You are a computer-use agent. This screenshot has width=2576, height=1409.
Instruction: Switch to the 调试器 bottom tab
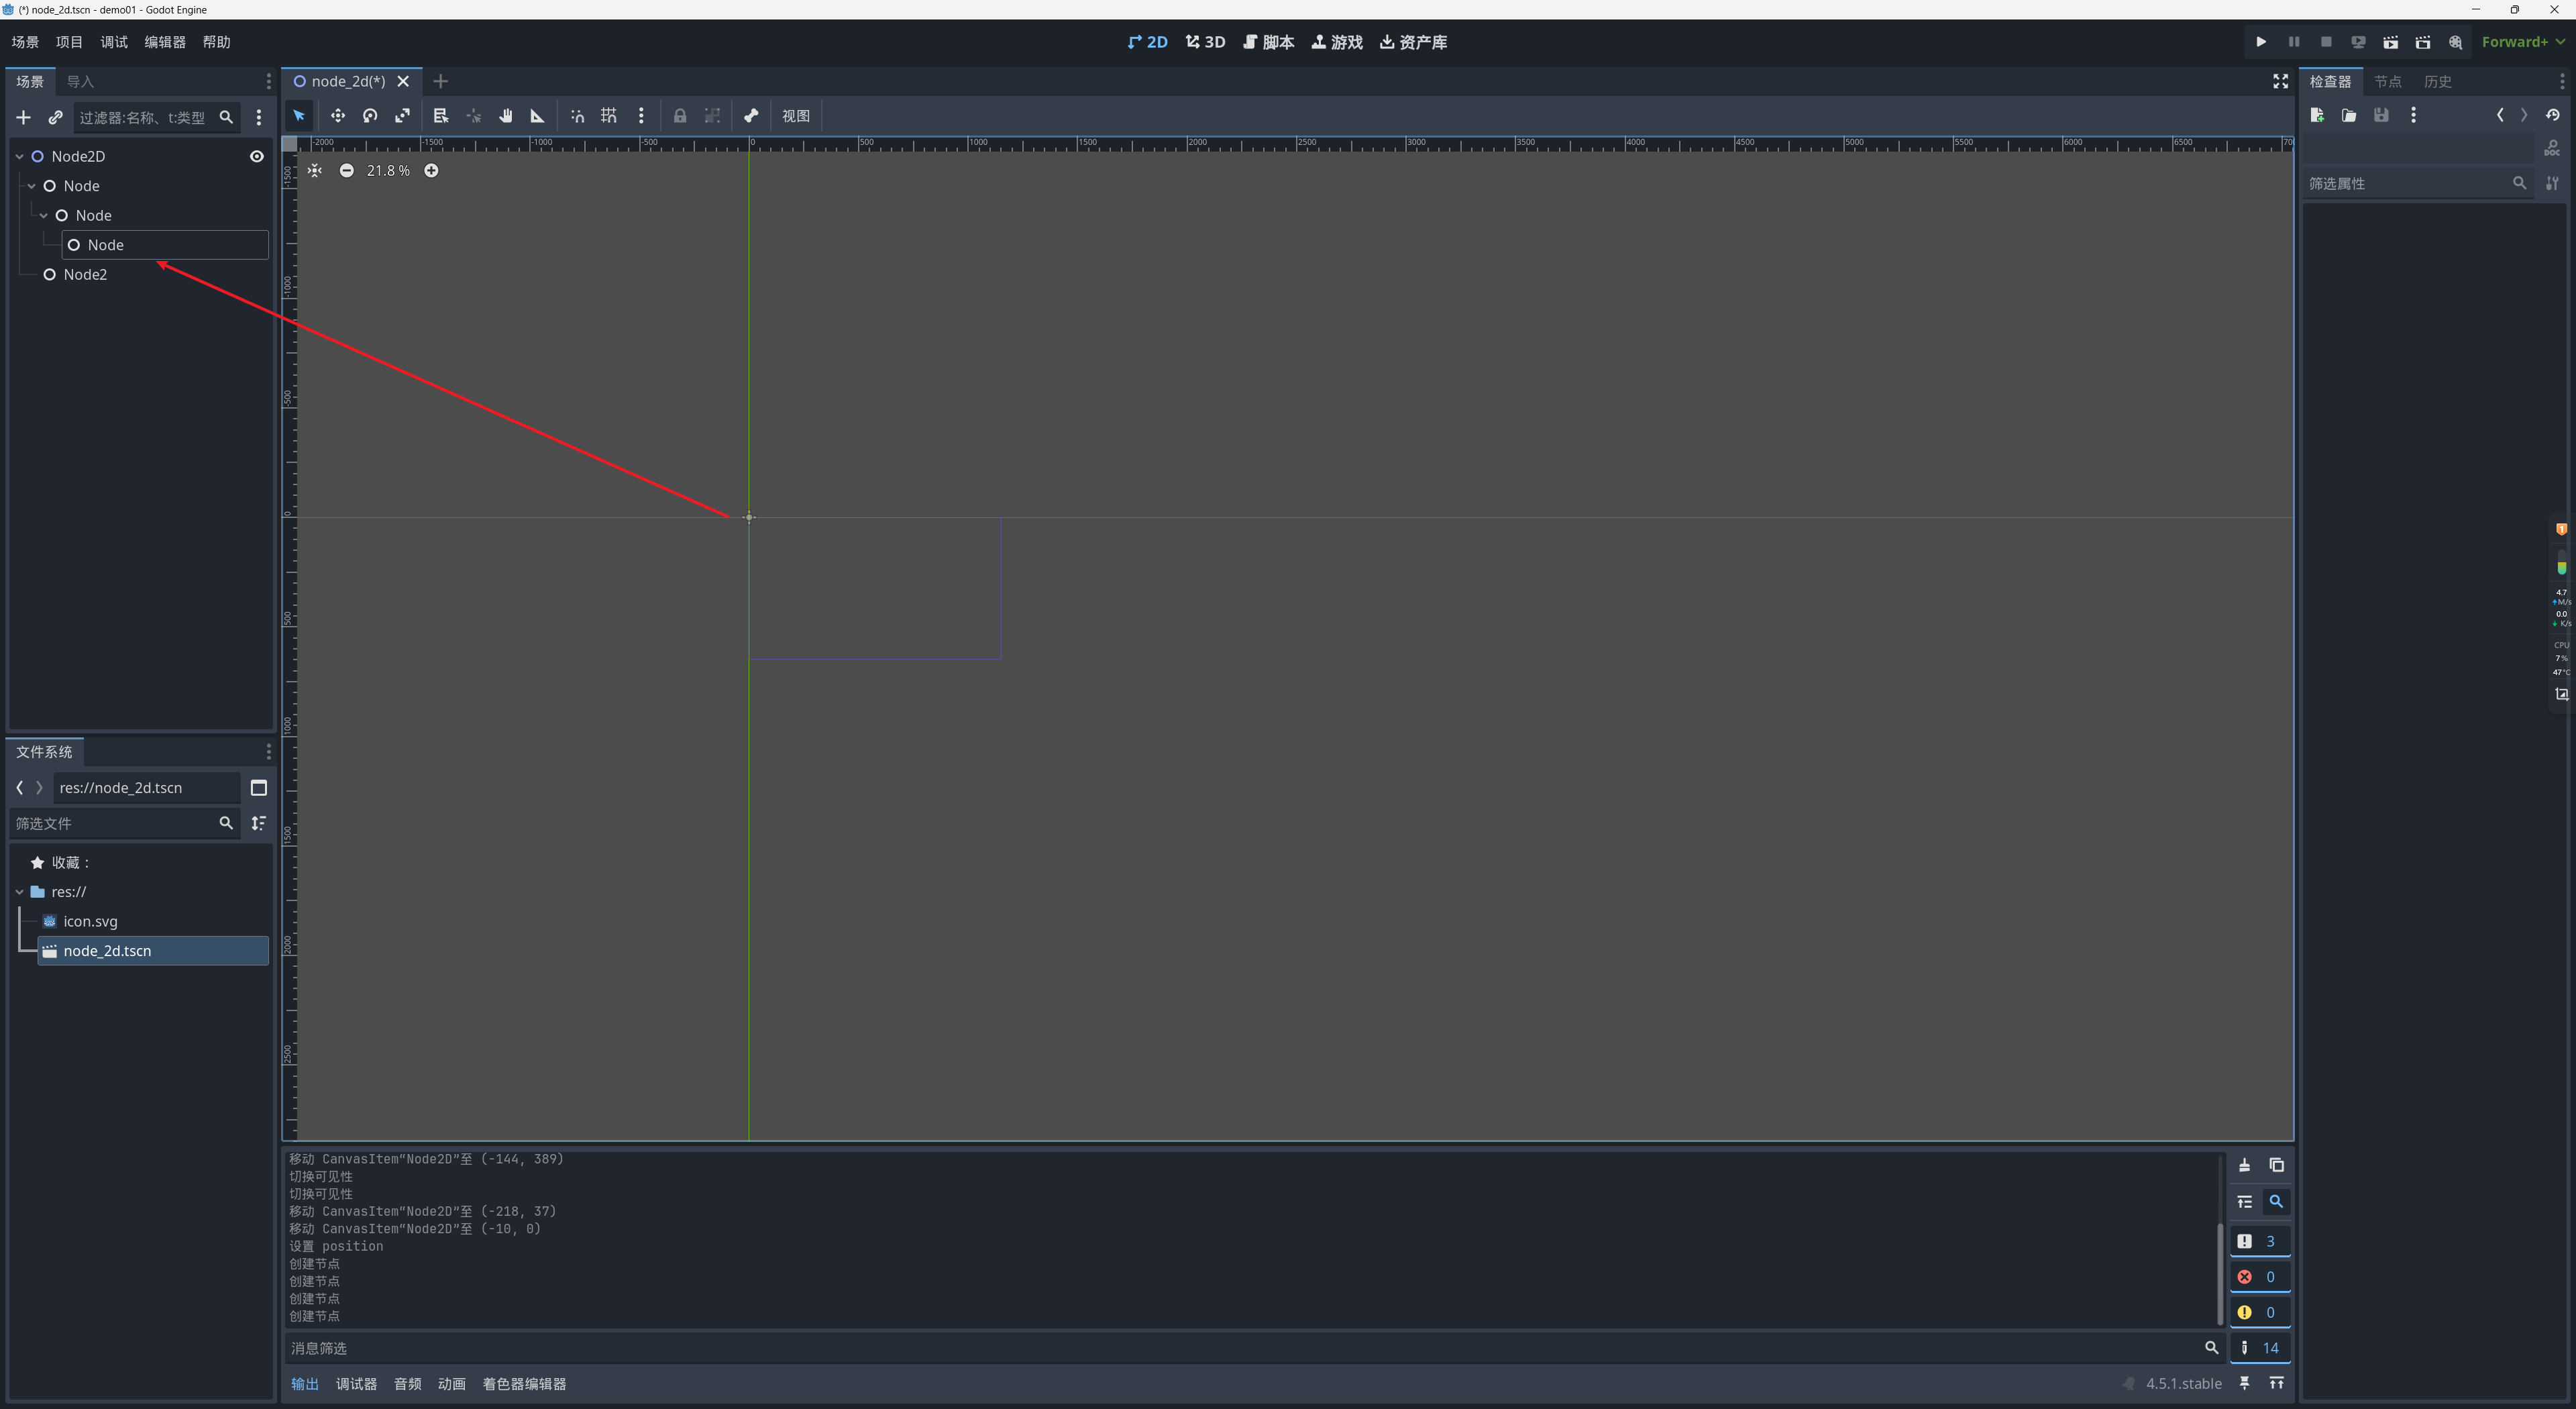tap(356, 1384)
